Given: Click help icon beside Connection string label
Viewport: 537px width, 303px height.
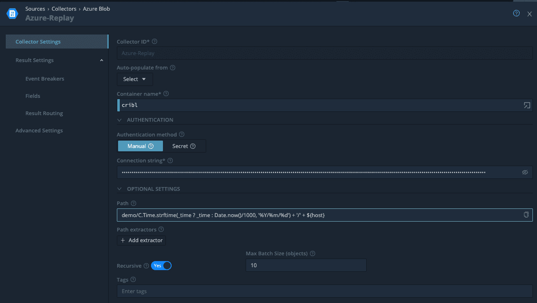Looking at the screenshot, I should pos(170,161).
